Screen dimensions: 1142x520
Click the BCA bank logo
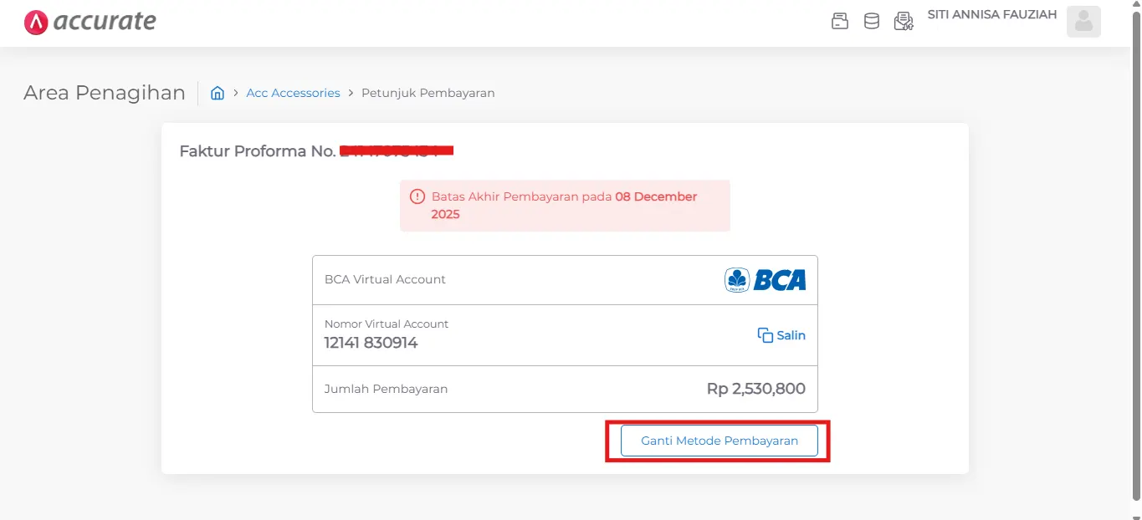pyautogui.click(x=764, y=279)
